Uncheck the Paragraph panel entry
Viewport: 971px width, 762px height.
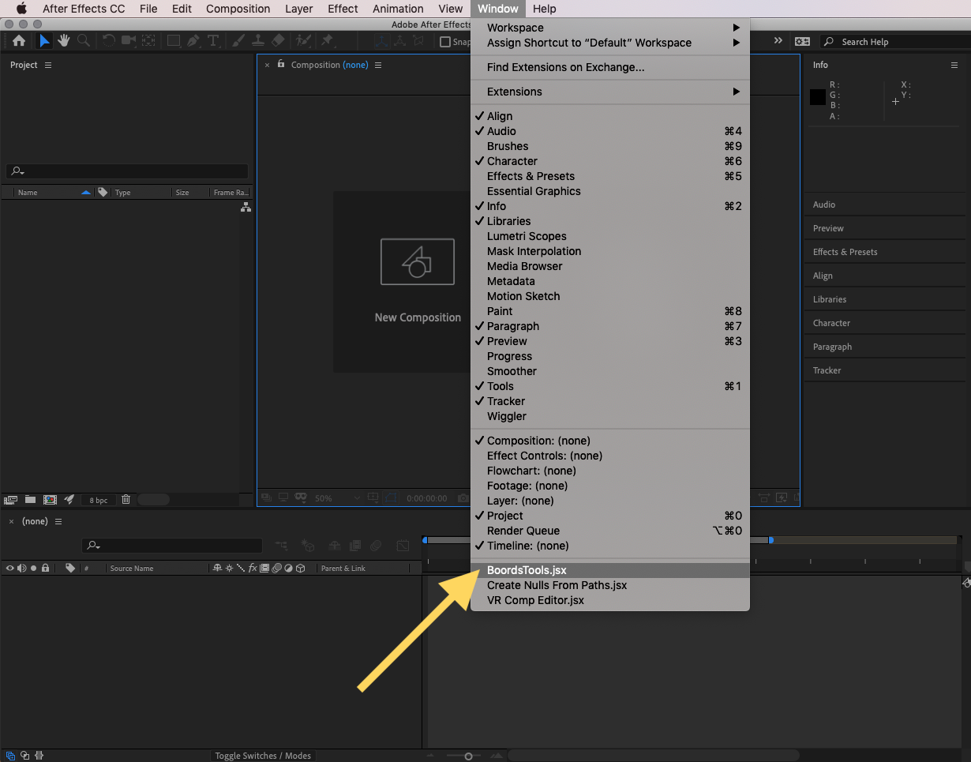click(609, 326)
